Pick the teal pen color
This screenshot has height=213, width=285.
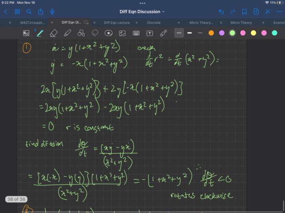point(275,33)
